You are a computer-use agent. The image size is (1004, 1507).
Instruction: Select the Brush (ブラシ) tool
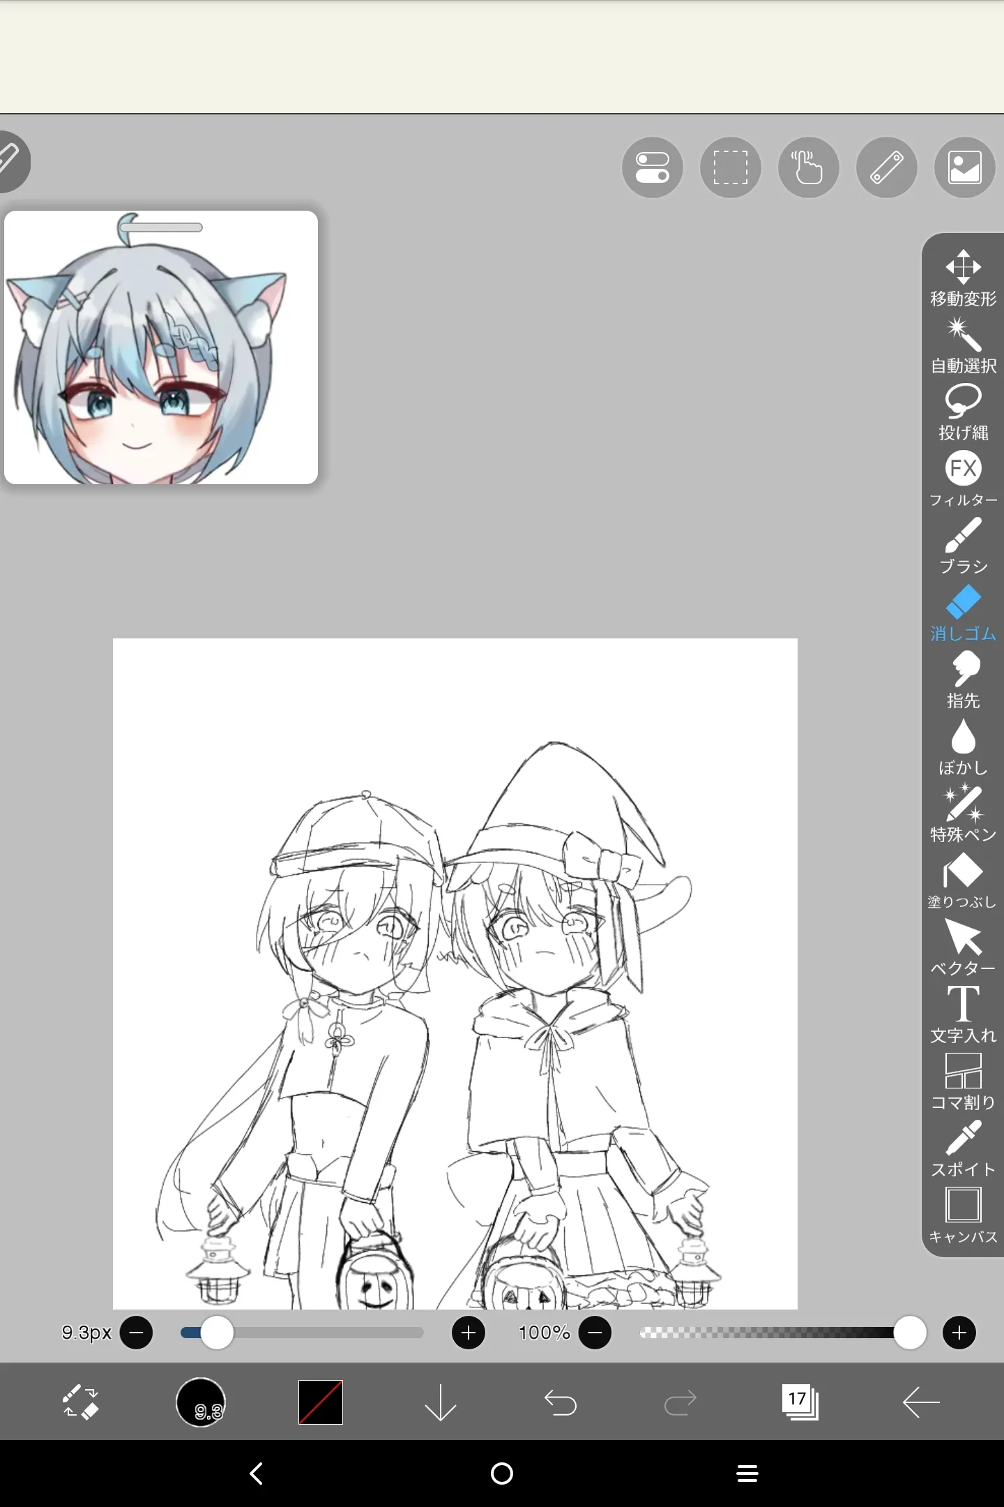[963, 546]
